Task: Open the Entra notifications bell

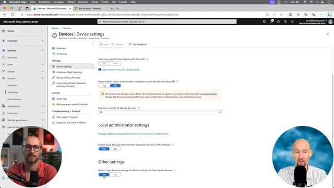Action: pyautogui.click(x=271, y=21)
